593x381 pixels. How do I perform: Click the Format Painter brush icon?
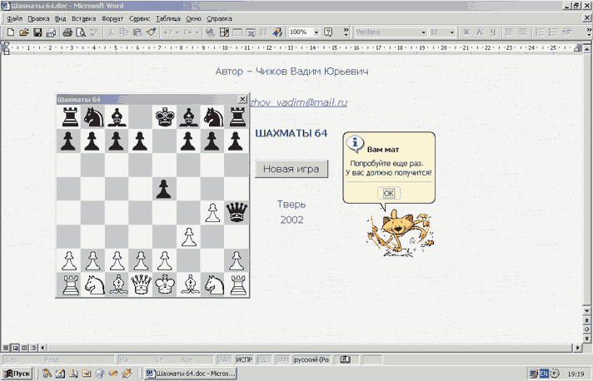[x=151, y=32]
